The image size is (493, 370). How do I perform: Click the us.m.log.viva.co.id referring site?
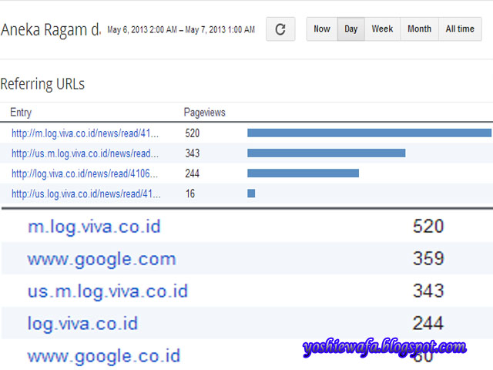[x=107, y=291]
